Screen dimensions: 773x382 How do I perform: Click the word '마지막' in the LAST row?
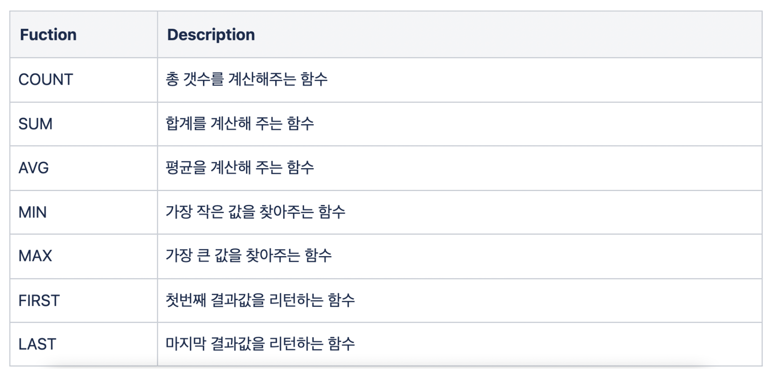(x=185, y=344)
